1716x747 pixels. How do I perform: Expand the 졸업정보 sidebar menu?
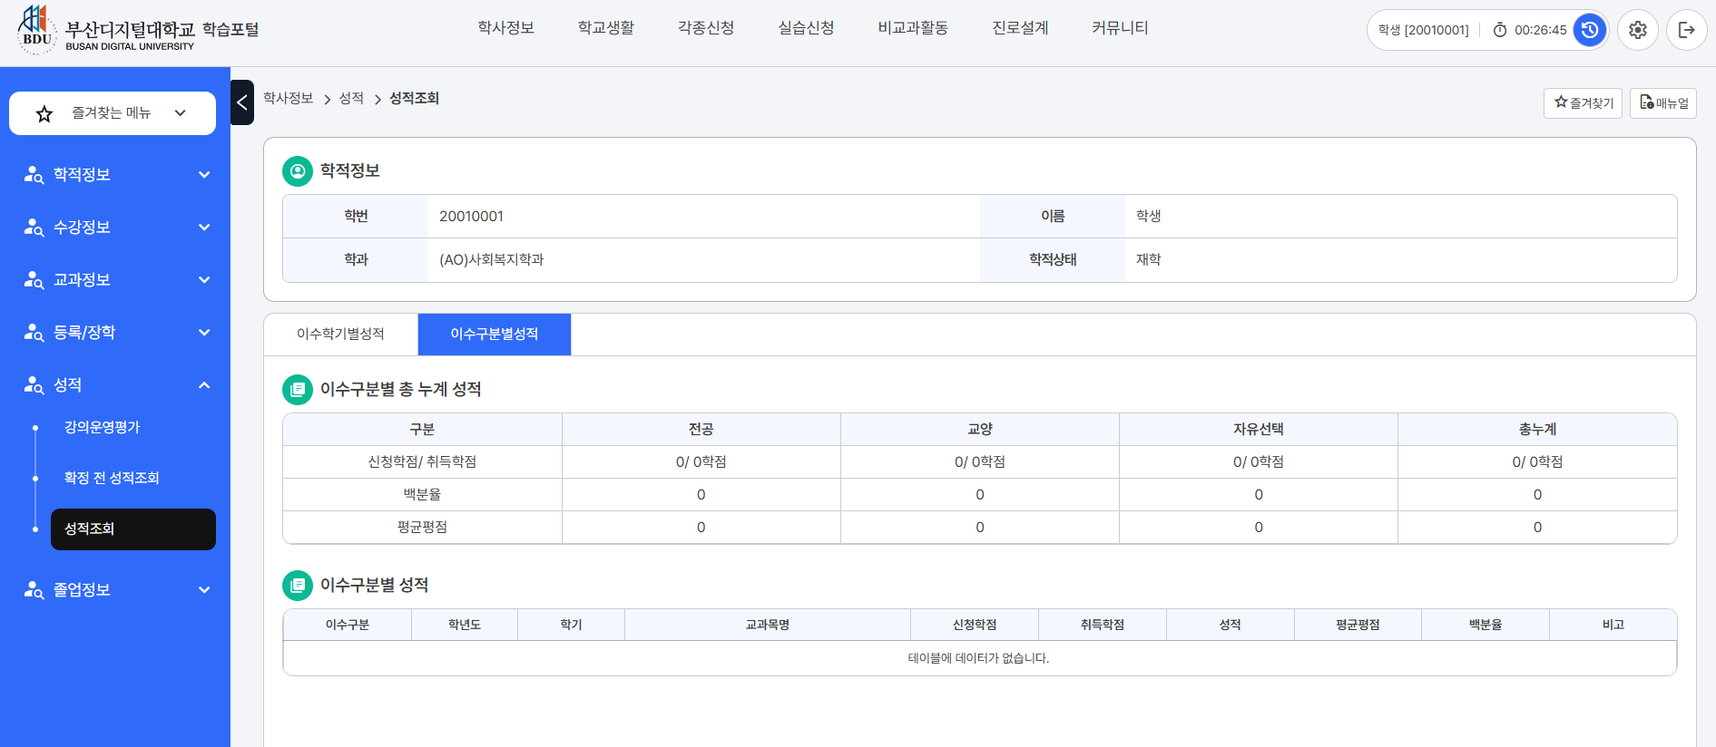tap(204, 590)
